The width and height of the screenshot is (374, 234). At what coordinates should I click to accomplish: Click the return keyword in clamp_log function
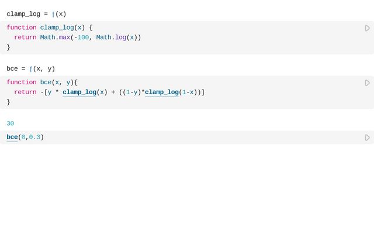click(x=25, y=37)
